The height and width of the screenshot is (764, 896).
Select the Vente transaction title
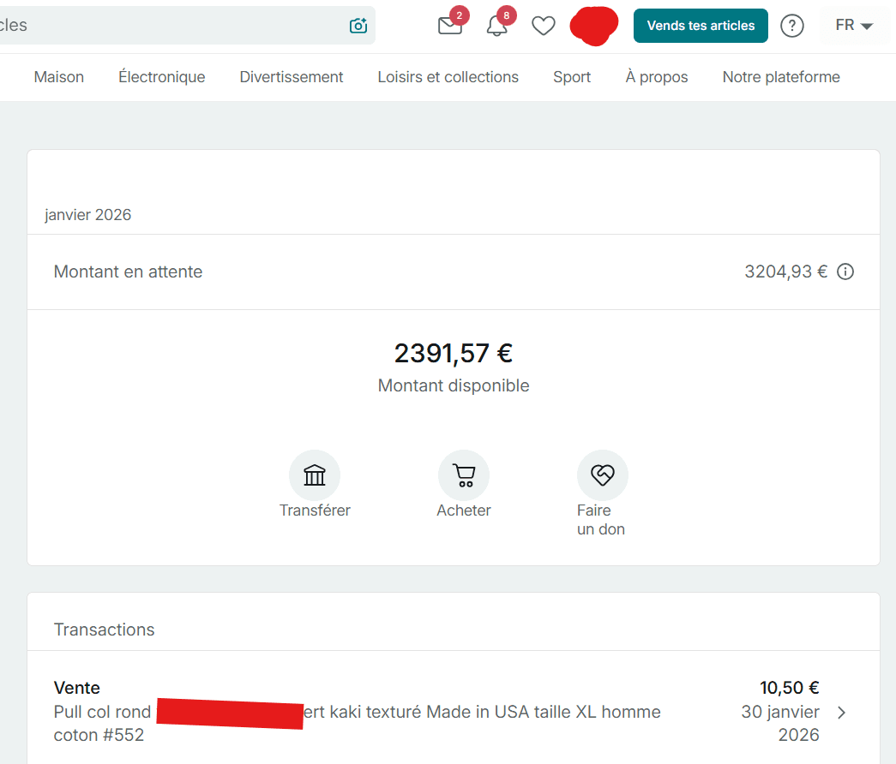tap(76, 688)
